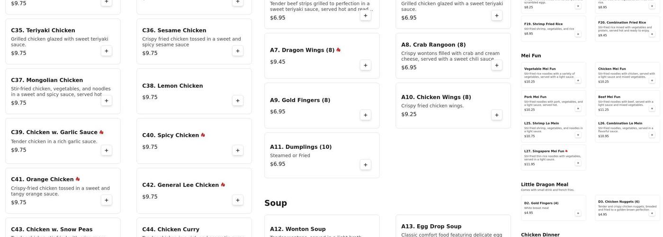Add C39 Chicken w. Garlic Sauce
This screenshot has height=237, width=663.
pos(107,151)
